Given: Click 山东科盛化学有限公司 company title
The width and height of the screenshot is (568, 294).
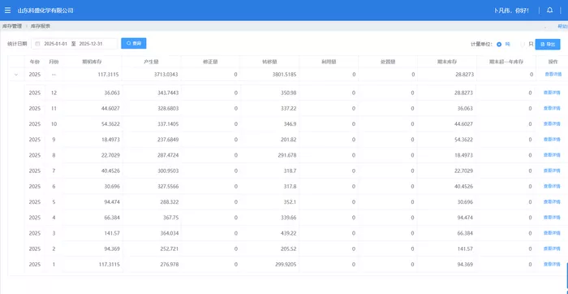Looking at the screenshot, I should 45,11.
